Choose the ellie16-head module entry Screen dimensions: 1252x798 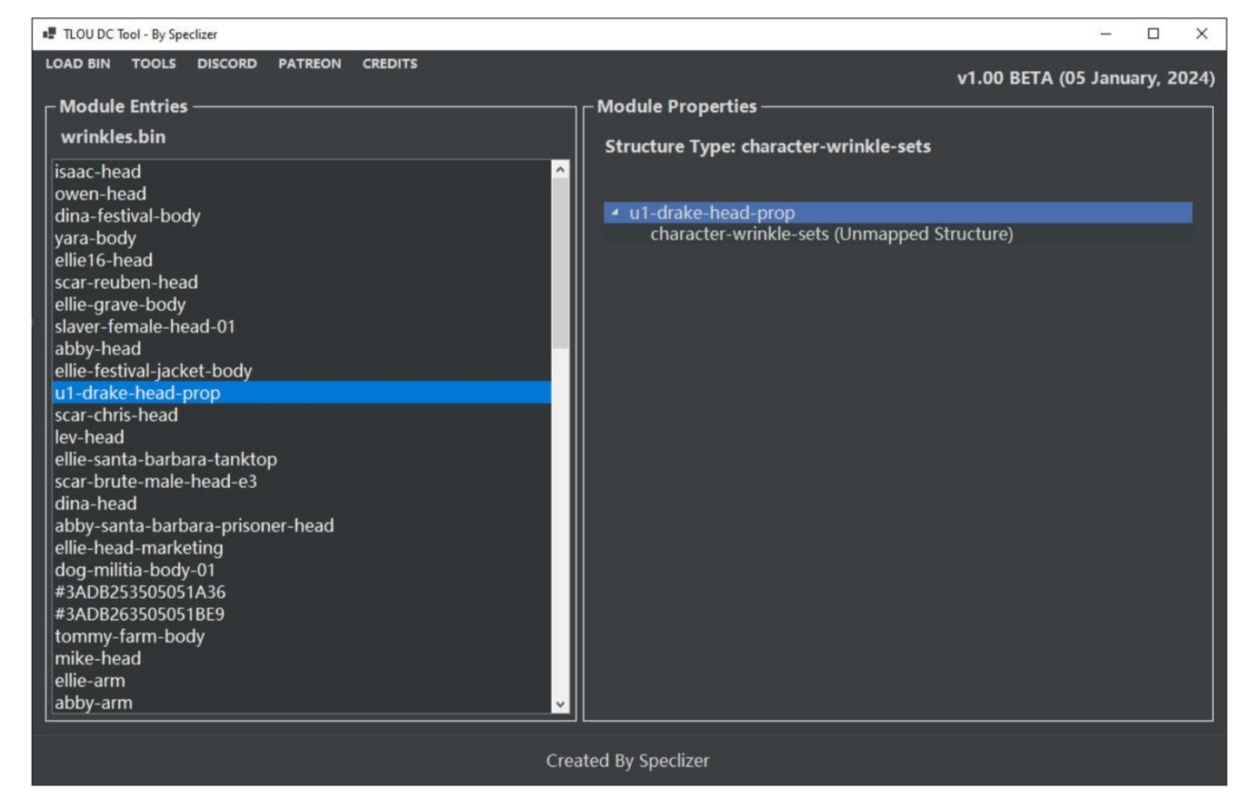(x=104, y=260)
